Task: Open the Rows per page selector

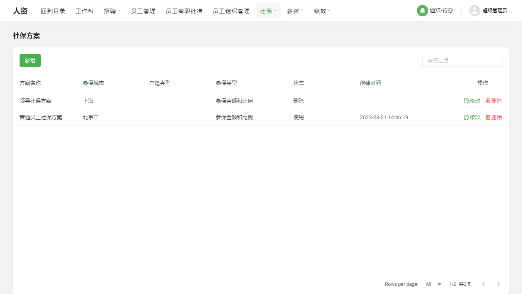Action: 433,284
